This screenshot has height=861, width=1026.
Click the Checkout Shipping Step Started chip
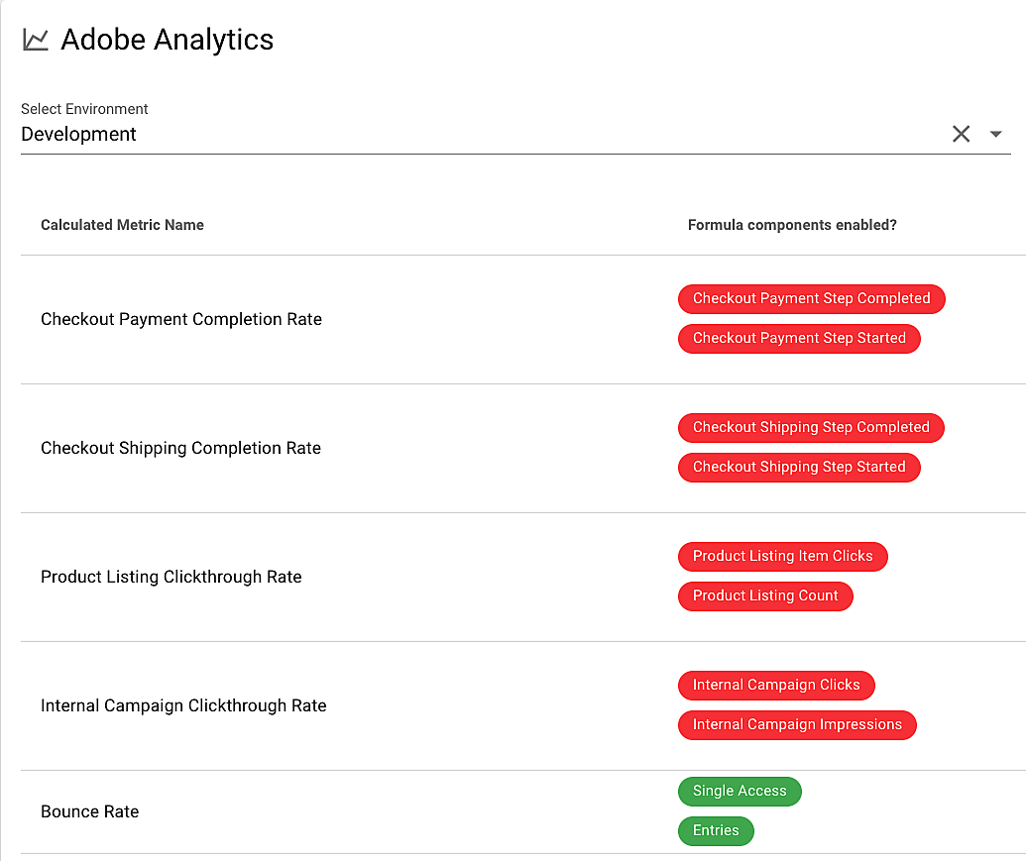coord(799,468)
